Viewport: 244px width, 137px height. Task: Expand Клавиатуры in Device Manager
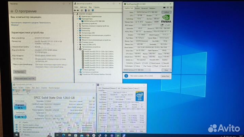[78, 28]
